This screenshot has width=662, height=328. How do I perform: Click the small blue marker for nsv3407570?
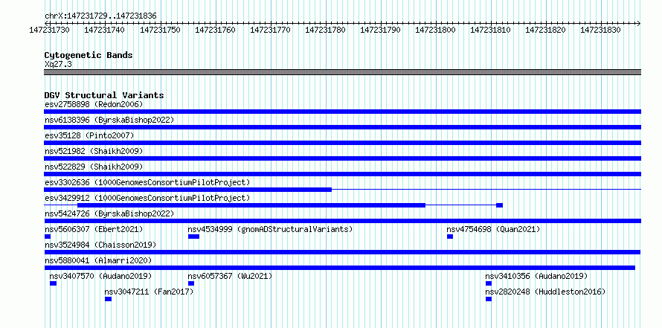[54, 283]
